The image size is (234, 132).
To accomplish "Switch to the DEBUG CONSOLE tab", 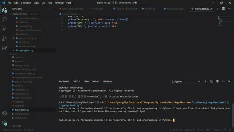I will pyautogui.click(x=91, y=81).
